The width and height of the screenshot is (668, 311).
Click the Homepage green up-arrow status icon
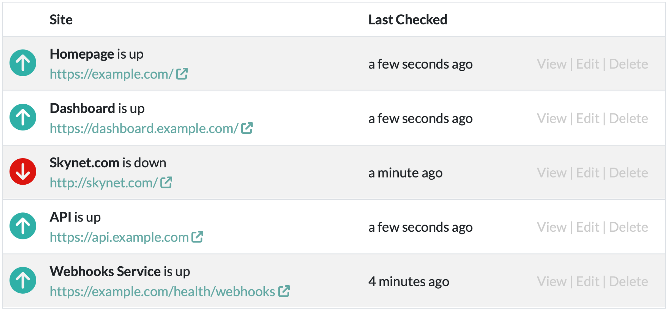(23, 63)
